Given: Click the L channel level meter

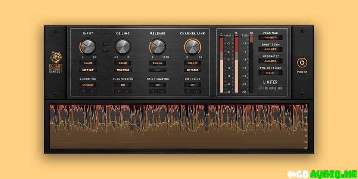Looking at the screenshot, I should [222, 64].
